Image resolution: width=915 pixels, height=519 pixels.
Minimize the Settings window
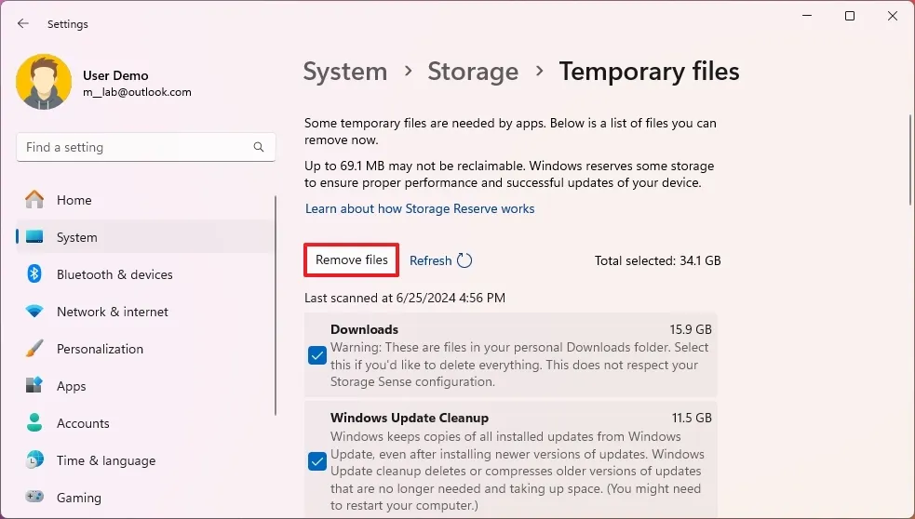tap(808, 16)
